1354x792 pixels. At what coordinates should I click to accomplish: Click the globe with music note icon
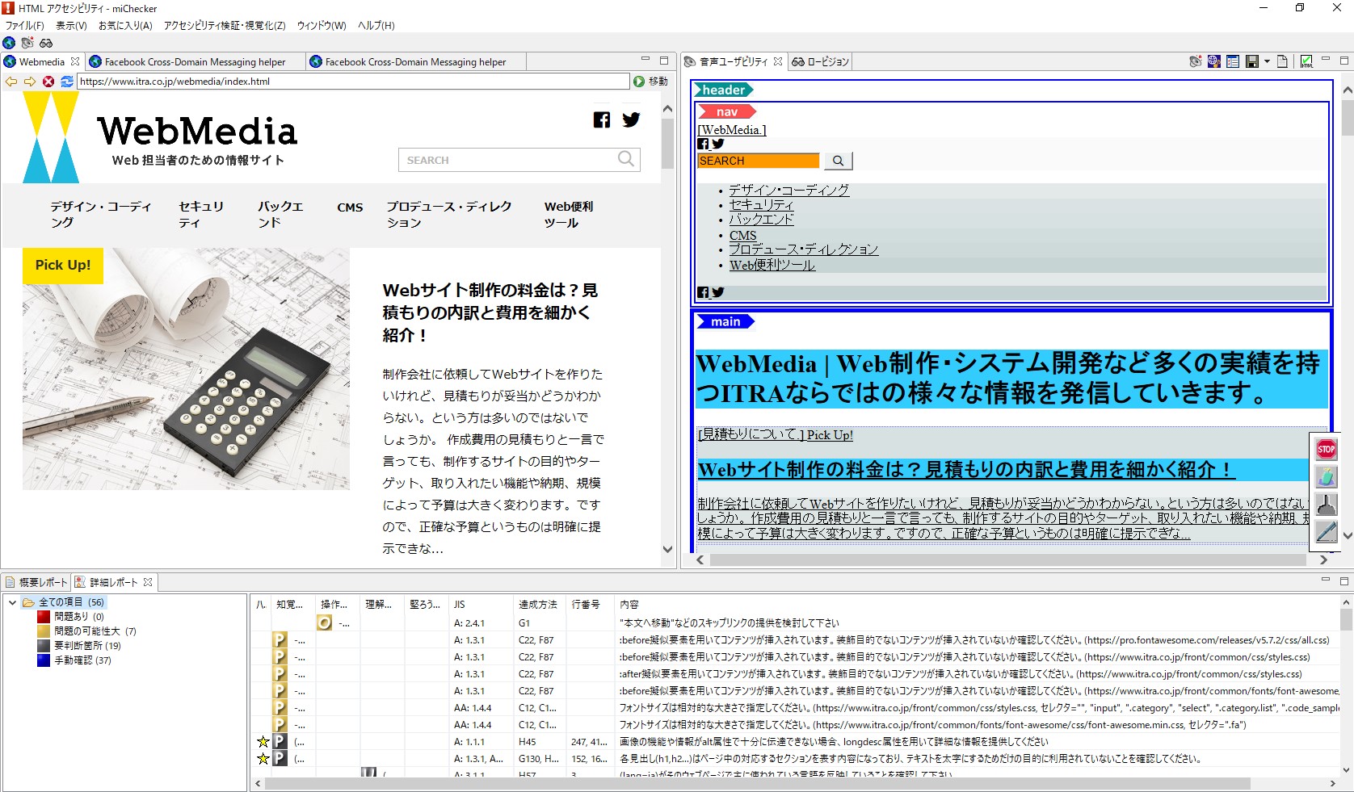click(1214, 61)
